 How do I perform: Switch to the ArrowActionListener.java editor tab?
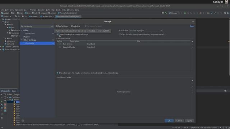[68, 16]
